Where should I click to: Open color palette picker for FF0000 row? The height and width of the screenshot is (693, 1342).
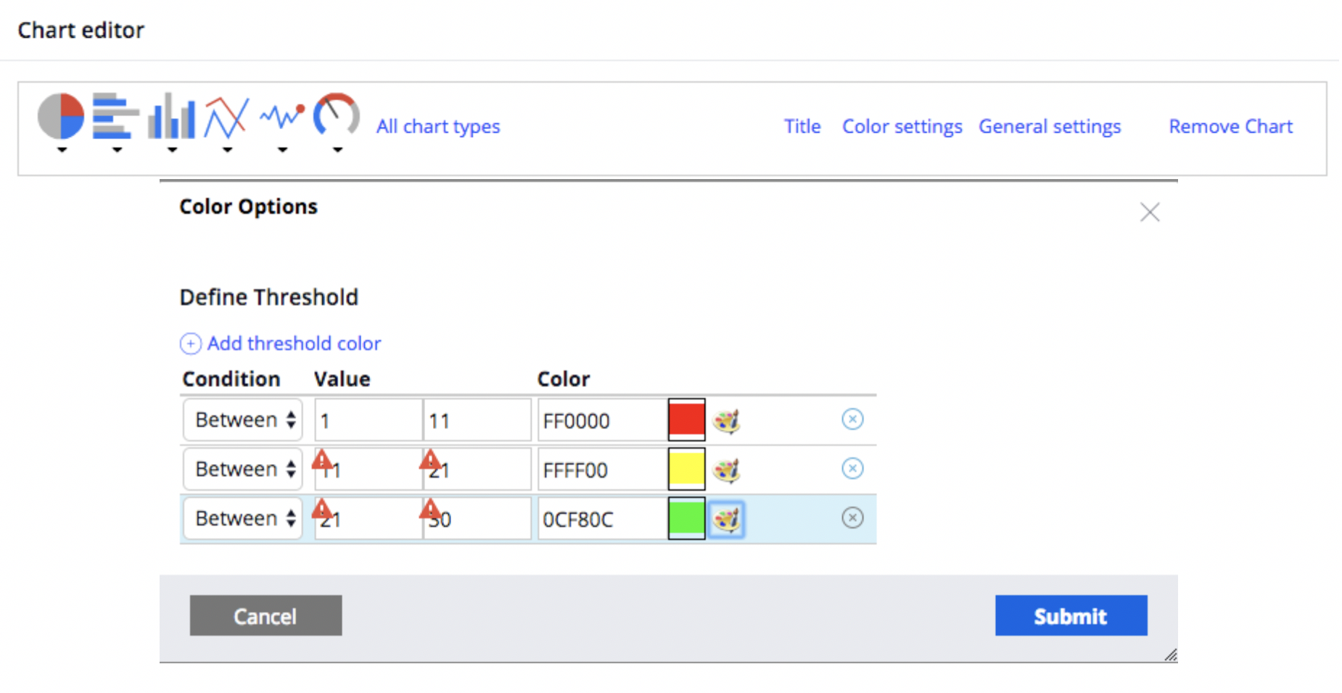click(x=726, y=420)
